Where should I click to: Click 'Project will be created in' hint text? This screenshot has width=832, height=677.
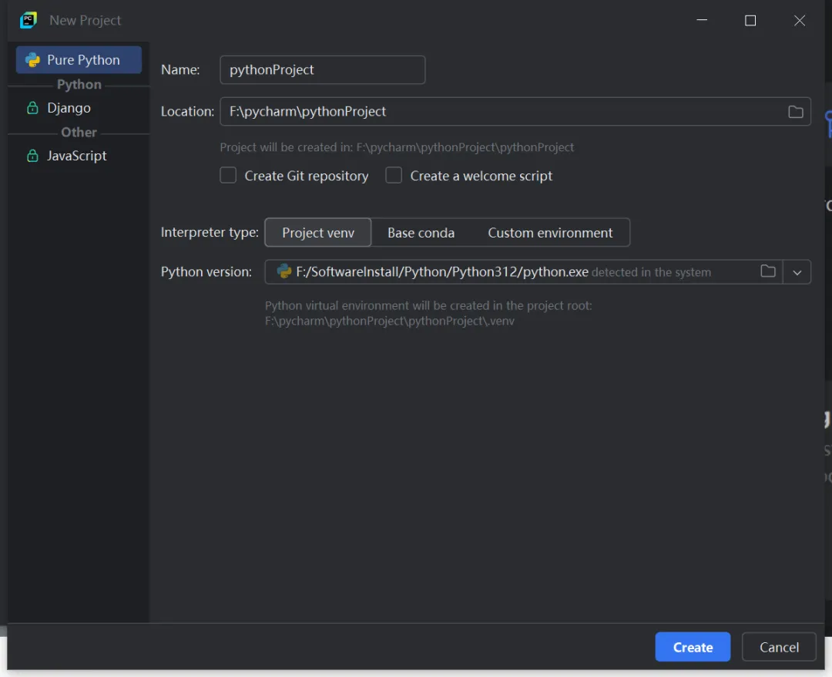[397, 147]
